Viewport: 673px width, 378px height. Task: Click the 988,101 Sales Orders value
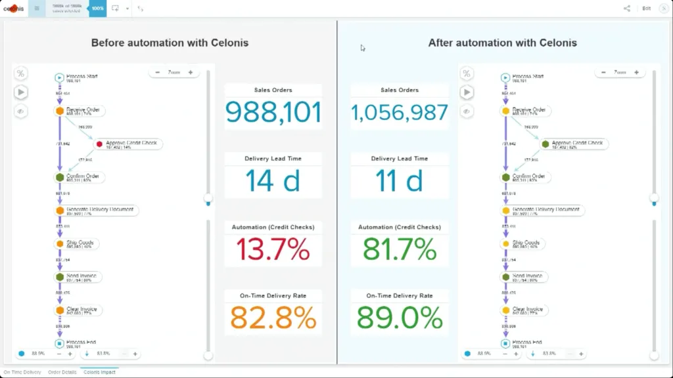tap(273, 112)
